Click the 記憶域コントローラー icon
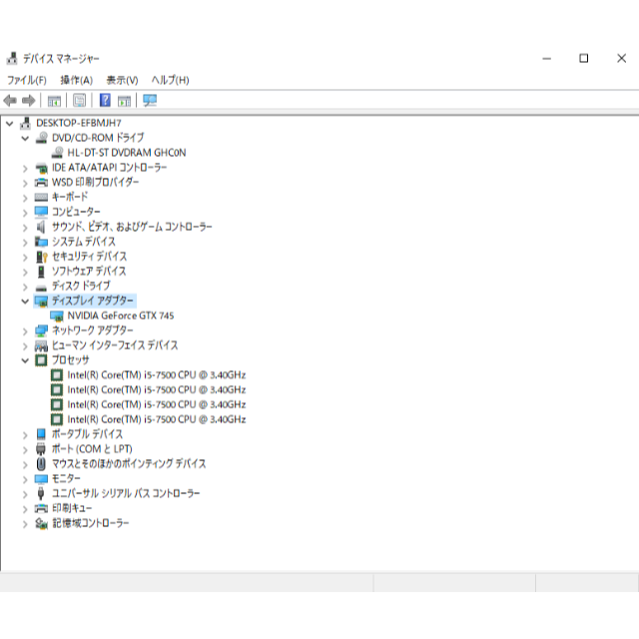 click(41, 523)
